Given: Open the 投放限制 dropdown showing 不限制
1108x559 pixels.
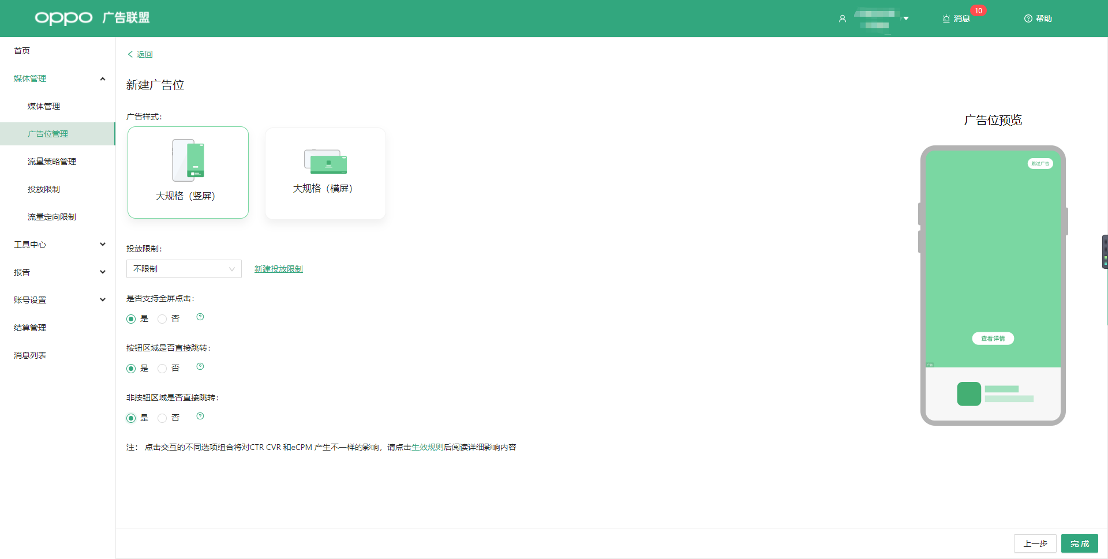Looking at the screenshot, I should [x=184, y=269].
